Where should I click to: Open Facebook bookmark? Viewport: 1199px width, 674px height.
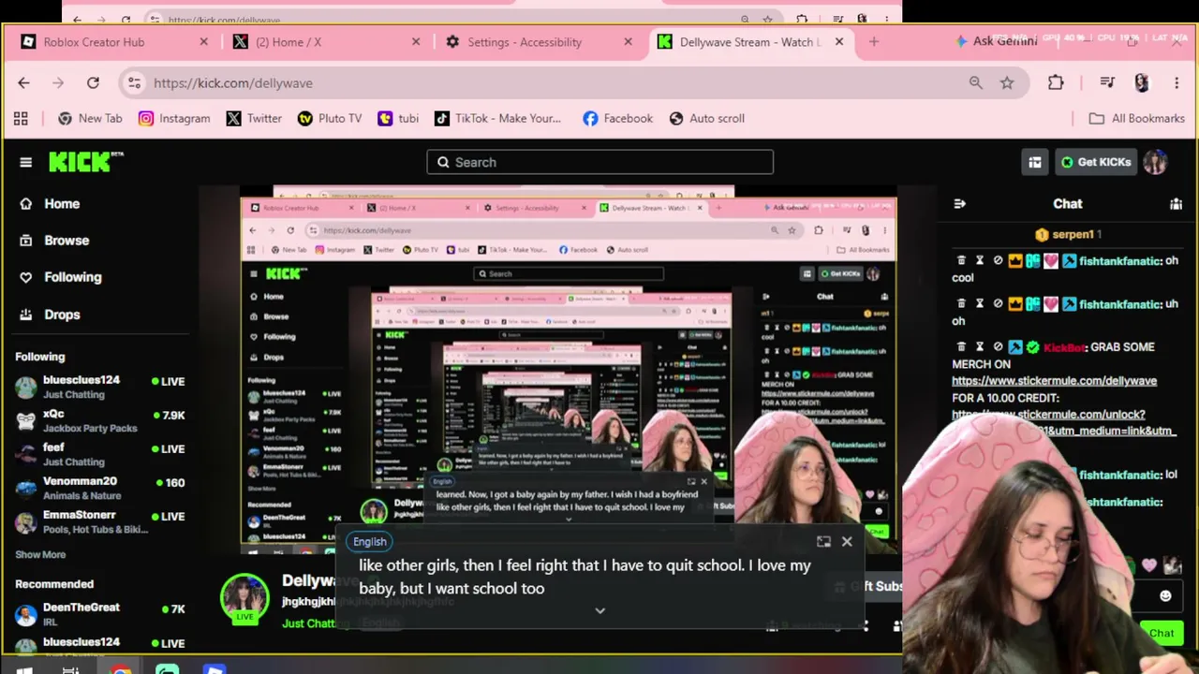(617, 118)
